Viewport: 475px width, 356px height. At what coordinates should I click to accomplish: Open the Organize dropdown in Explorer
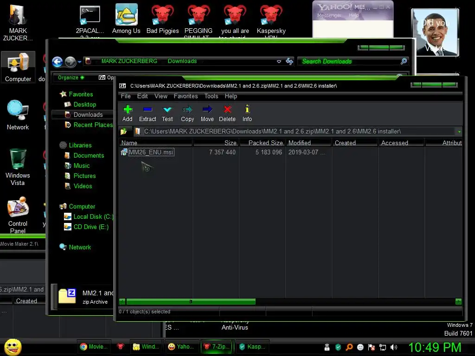tap(71, 77)
